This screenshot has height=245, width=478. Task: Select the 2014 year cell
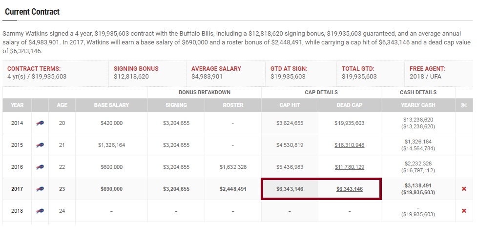(x=17, y=123)
